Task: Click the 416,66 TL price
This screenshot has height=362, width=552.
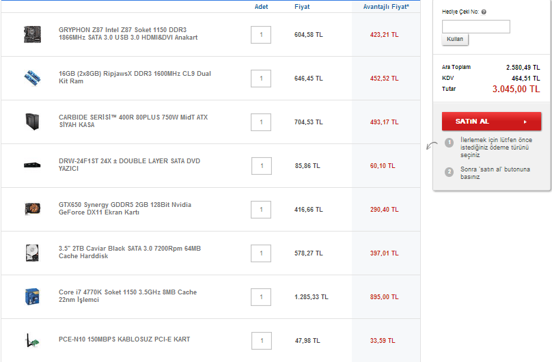Action: coord(309,210)
